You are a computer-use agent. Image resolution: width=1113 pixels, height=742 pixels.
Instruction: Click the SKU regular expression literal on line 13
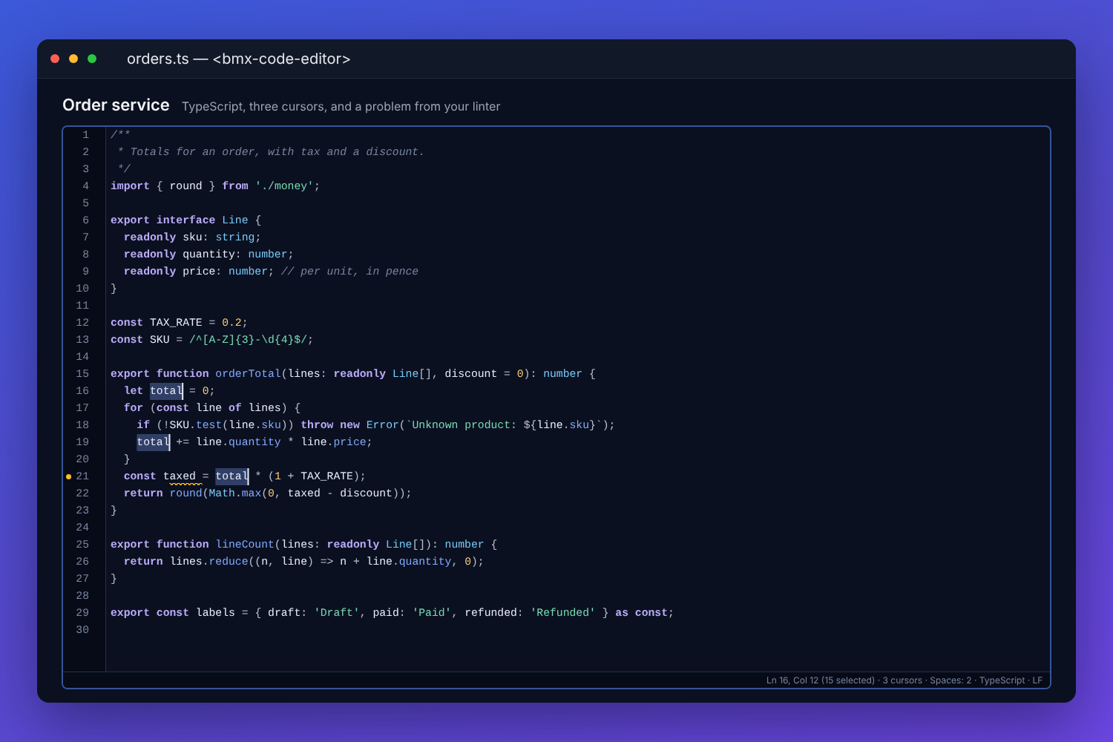[248, 340]
